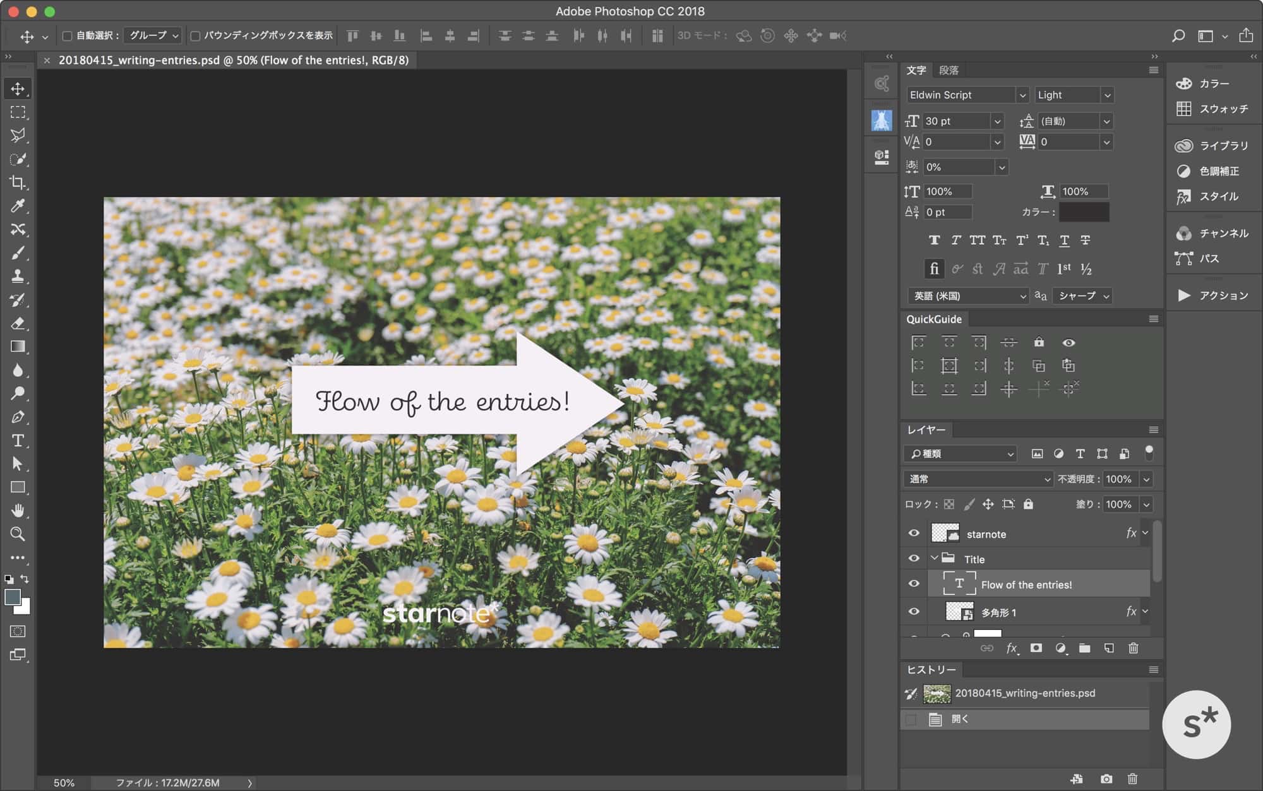Open the 20180415_writing-entries.psd document tab
The height and width of the screenshot is (791, 1263).
(233, 61)
